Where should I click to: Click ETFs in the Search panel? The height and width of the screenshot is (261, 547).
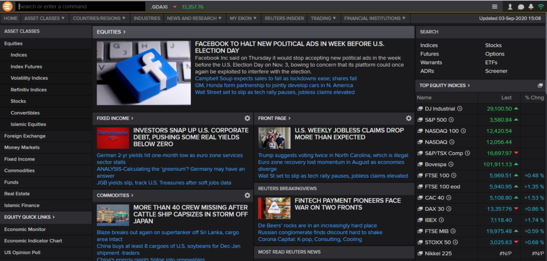[491, 62]
